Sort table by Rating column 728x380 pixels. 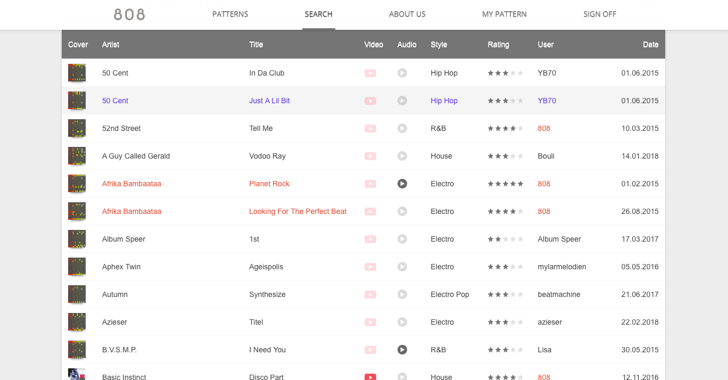(498, 45)
